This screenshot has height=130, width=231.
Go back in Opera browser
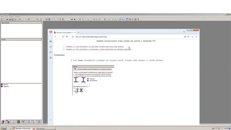coord(55,37)
